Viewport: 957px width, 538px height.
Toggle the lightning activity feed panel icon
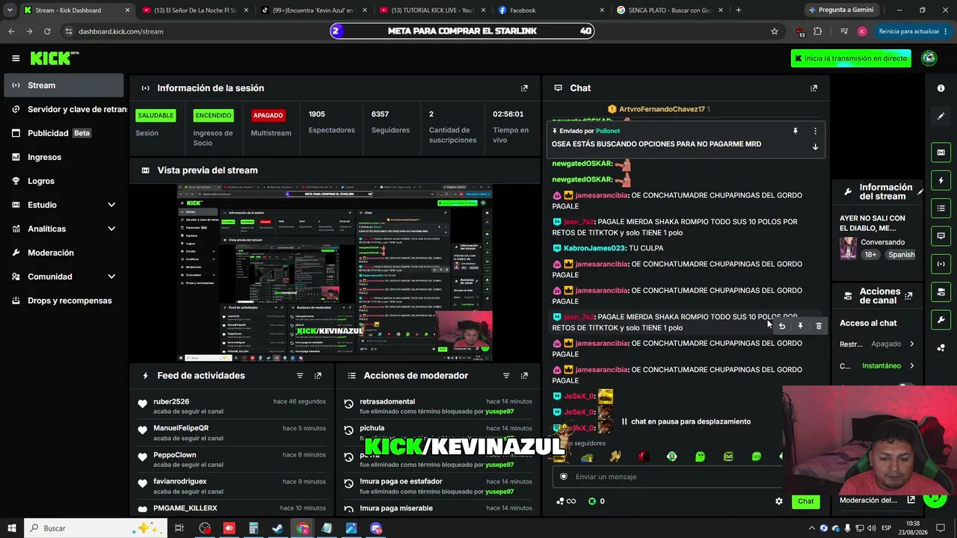(941, 180)
